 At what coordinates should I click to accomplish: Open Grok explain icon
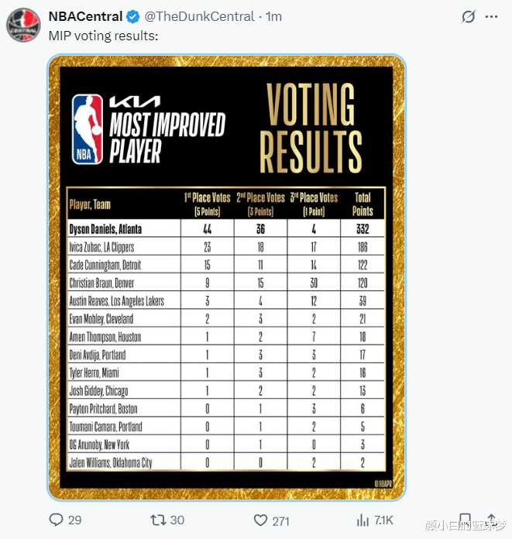468,16
